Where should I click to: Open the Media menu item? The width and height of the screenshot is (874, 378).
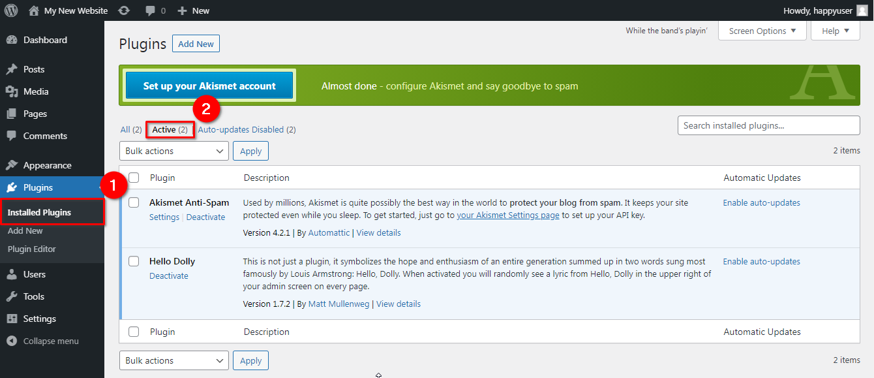[52, 91]
